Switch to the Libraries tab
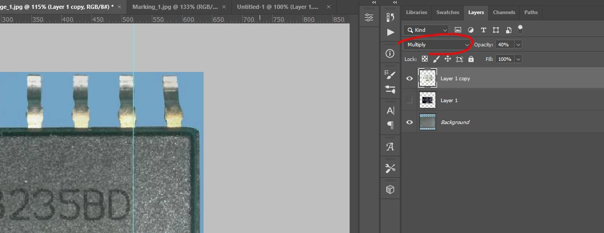604x233 pixels. coord(417,13)
